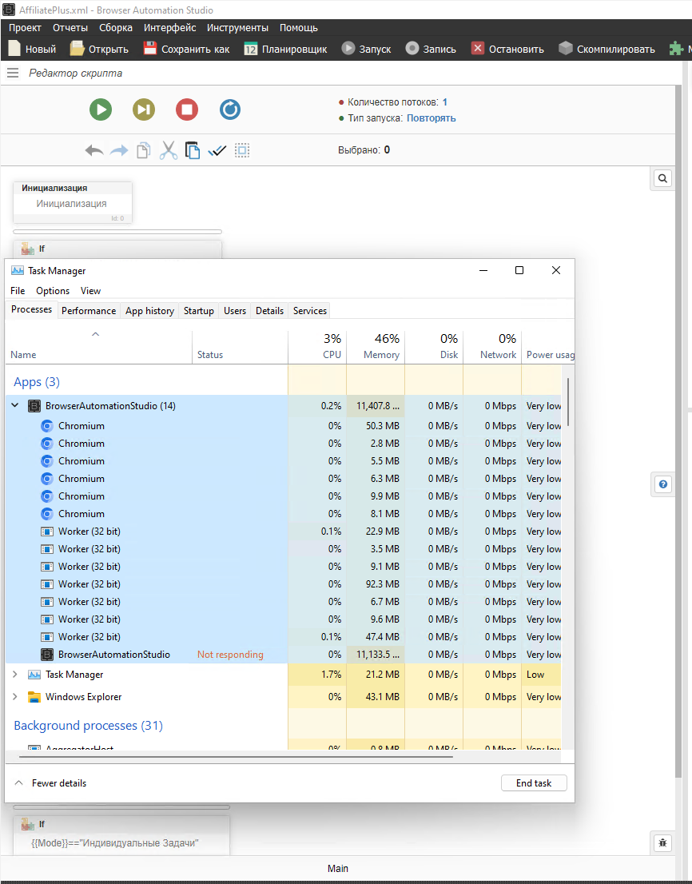Click the paste clipboard icon
The width and height of the screenshot is (692, 884).
tap(192, 150)
